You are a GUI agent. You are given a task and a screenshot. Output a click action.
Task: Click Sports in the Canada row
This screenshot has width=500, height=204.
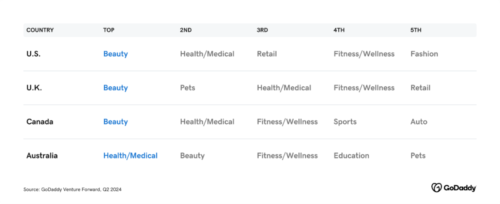pyautogui.click(x=345, y=122)
